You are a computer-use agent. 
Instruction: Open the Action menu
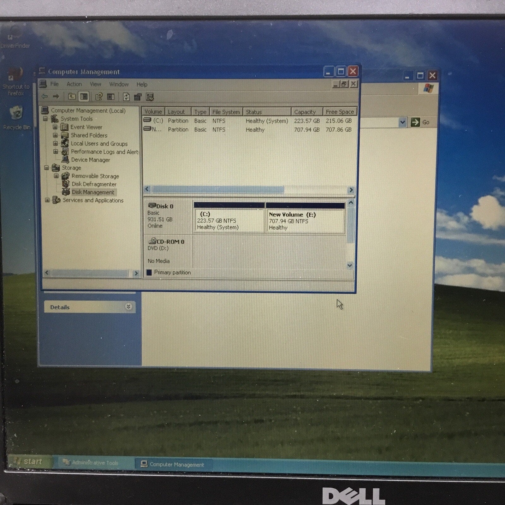pyautogui.click(x=74, y=84)
